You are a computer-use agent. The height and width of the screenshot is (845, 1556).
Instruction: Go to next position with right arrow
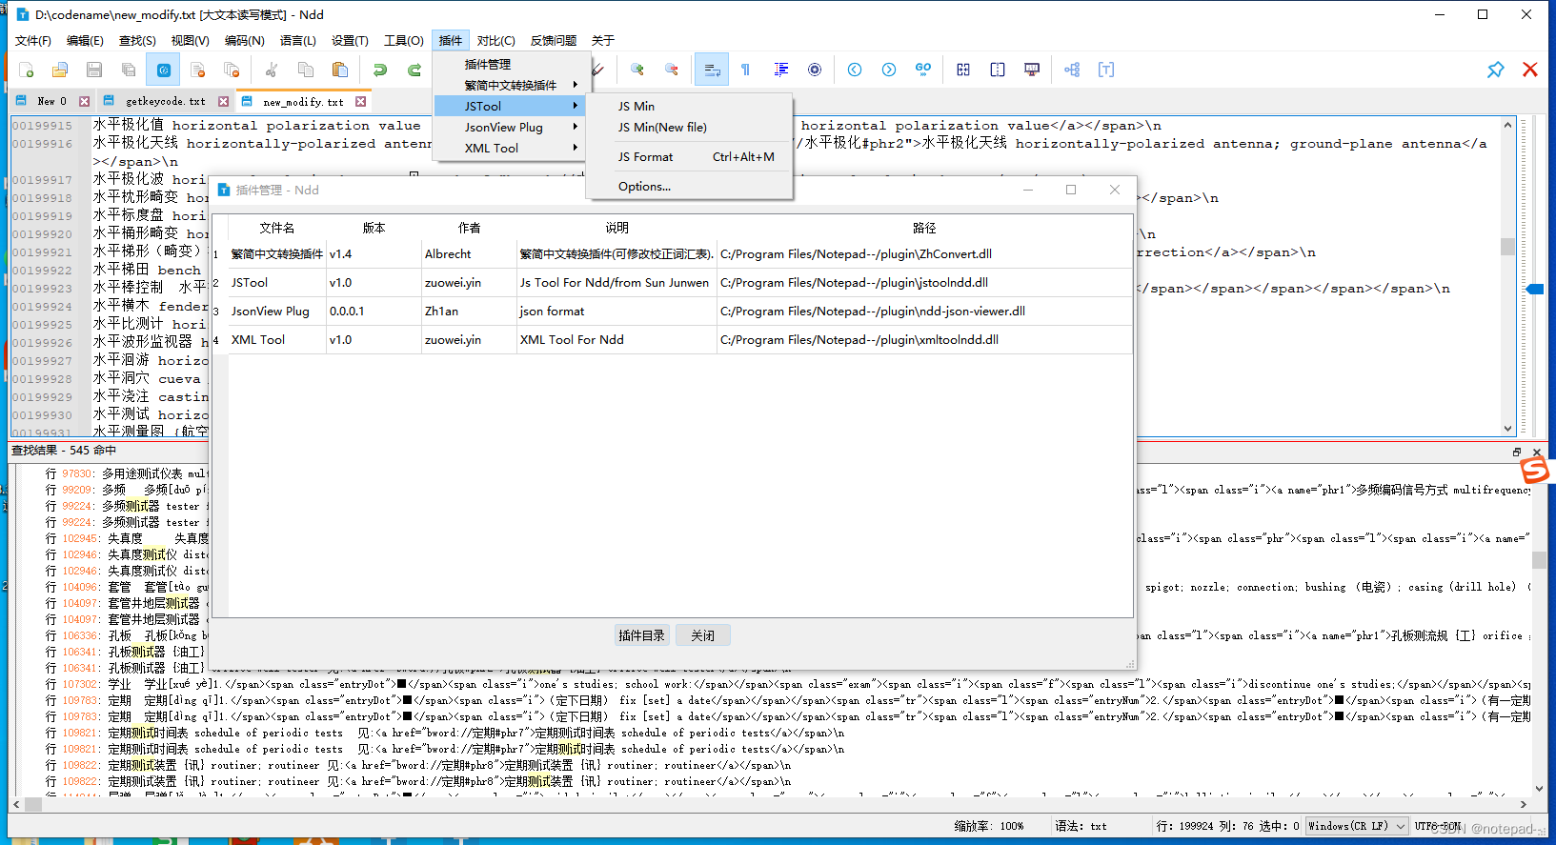pyautogui.click(x=889, y=70)
